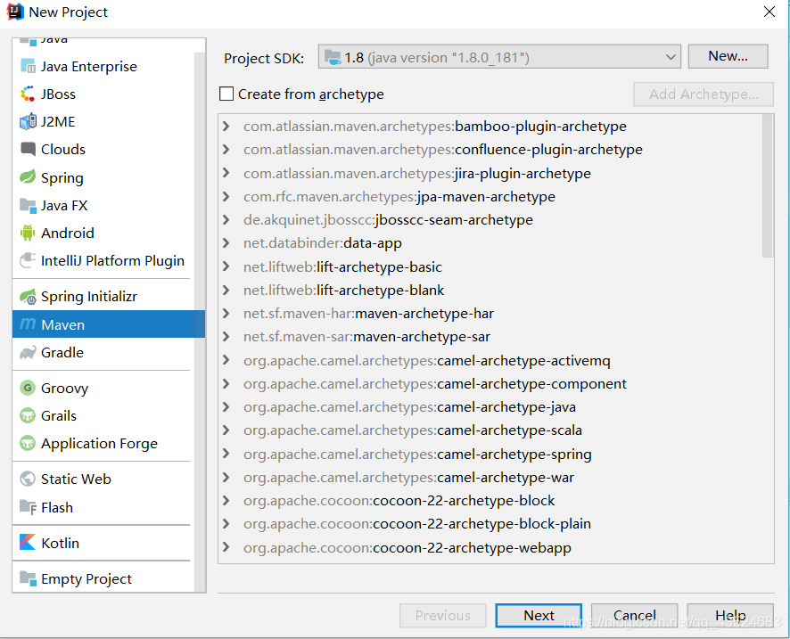Click the Spring Initializr icon
790x639 pixels.
coord(28,297)
